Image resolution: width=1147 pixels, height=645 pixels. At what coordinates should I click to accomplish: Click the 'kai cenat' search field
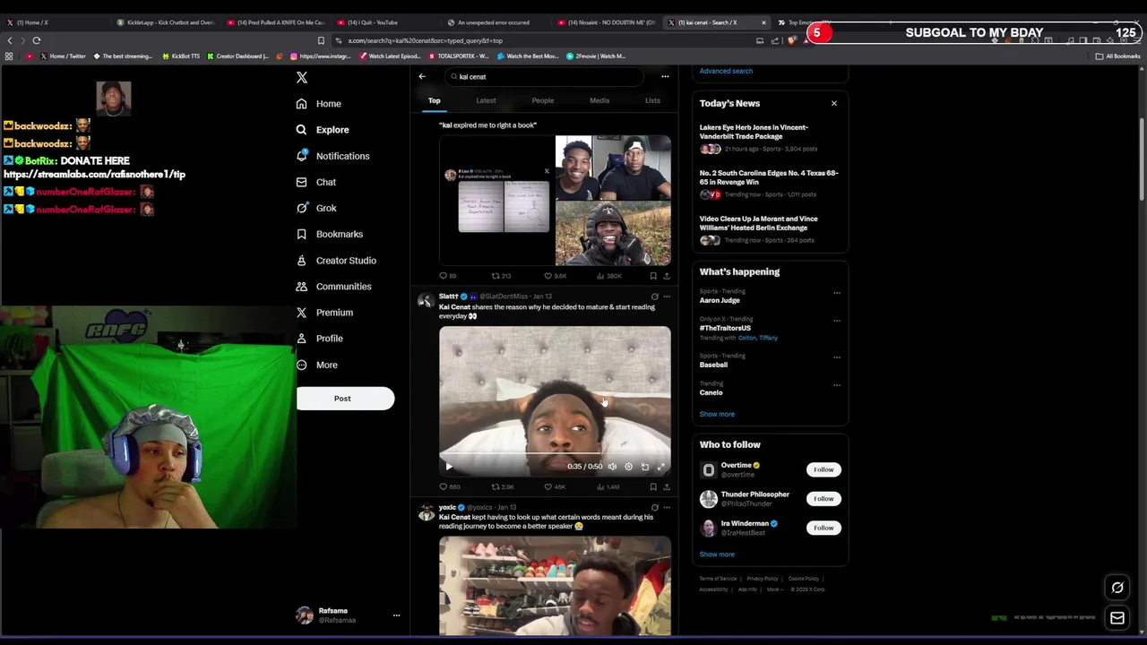coord(545,77)
